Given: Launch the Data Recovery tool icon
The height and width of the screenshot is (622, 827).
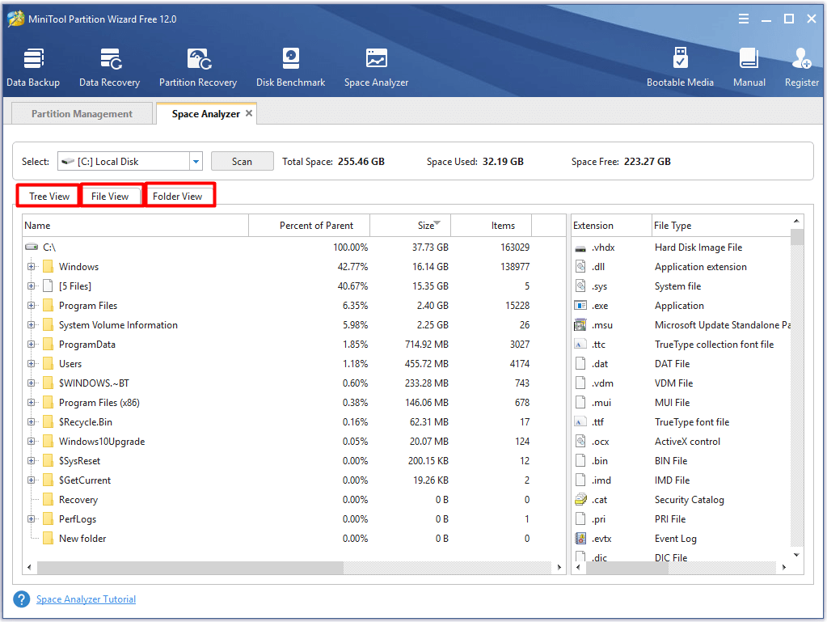Looking at the screenshot, I should [x=111, y=58].
